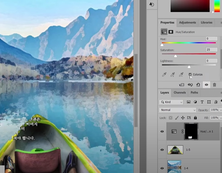
Task: Delete the adjustment layer with trash icon
Action: pos(214,85)
